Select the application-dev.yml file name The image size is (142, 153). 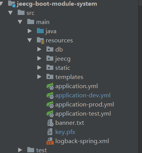(x=83, y=96)
